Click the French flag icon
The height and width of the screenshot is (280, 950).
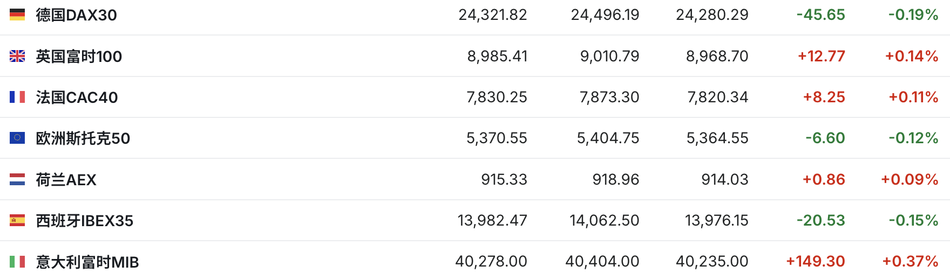[x=17, y=97]
